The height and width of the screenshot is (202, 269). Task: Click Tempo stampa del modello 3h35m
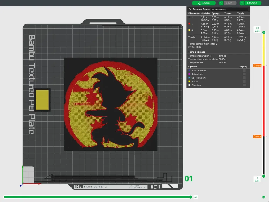pyautogui.click(x=222, y=59)
